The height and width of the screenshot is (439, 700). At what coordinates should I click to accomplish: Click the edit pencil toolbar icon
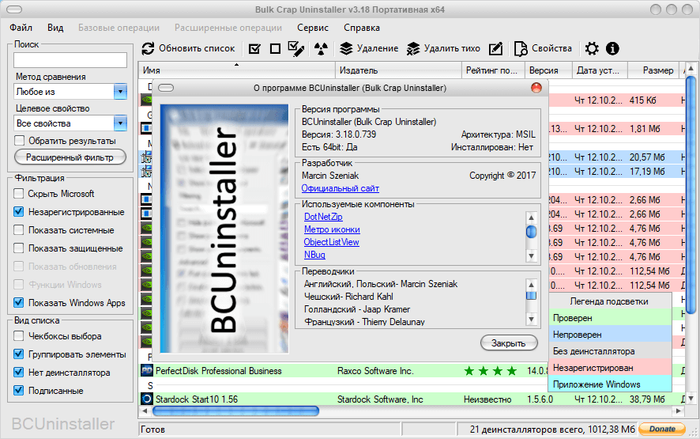click(495, 48)
